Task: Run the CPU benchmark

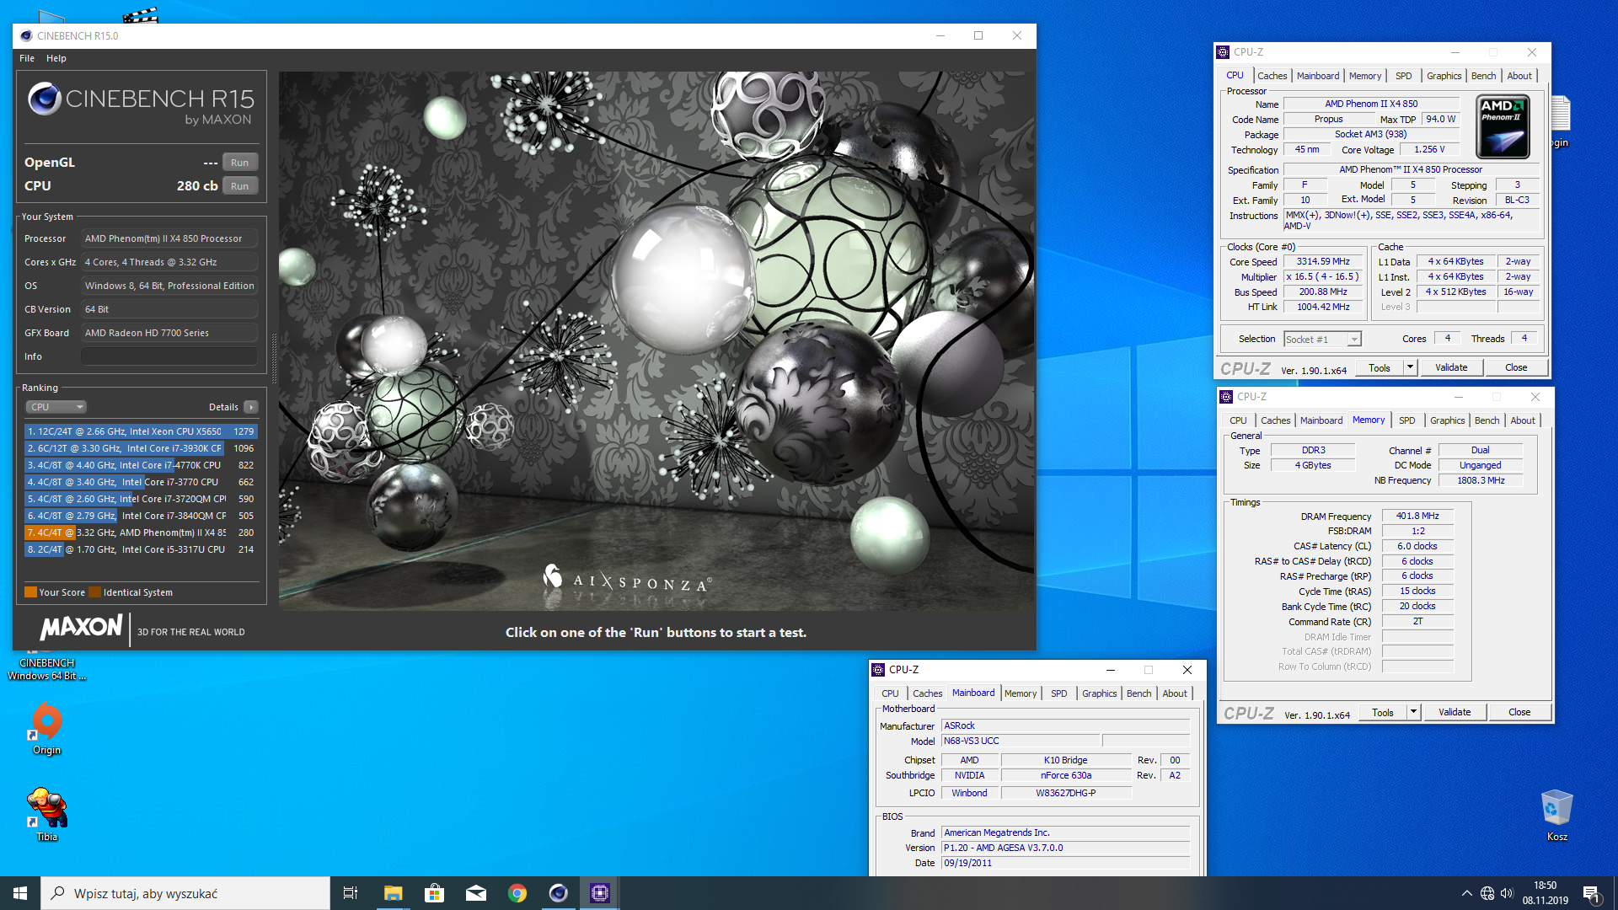Action: pos(240,186)
